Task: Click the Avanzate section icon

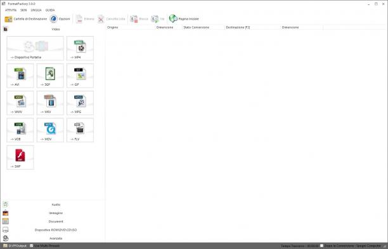Action: point(6,238)
